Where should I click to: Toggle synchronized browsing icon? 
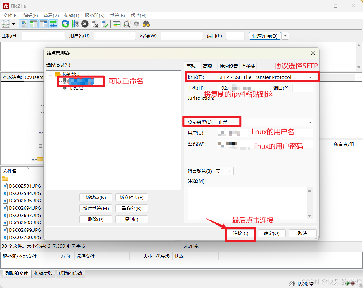click(x=136, y=24)
